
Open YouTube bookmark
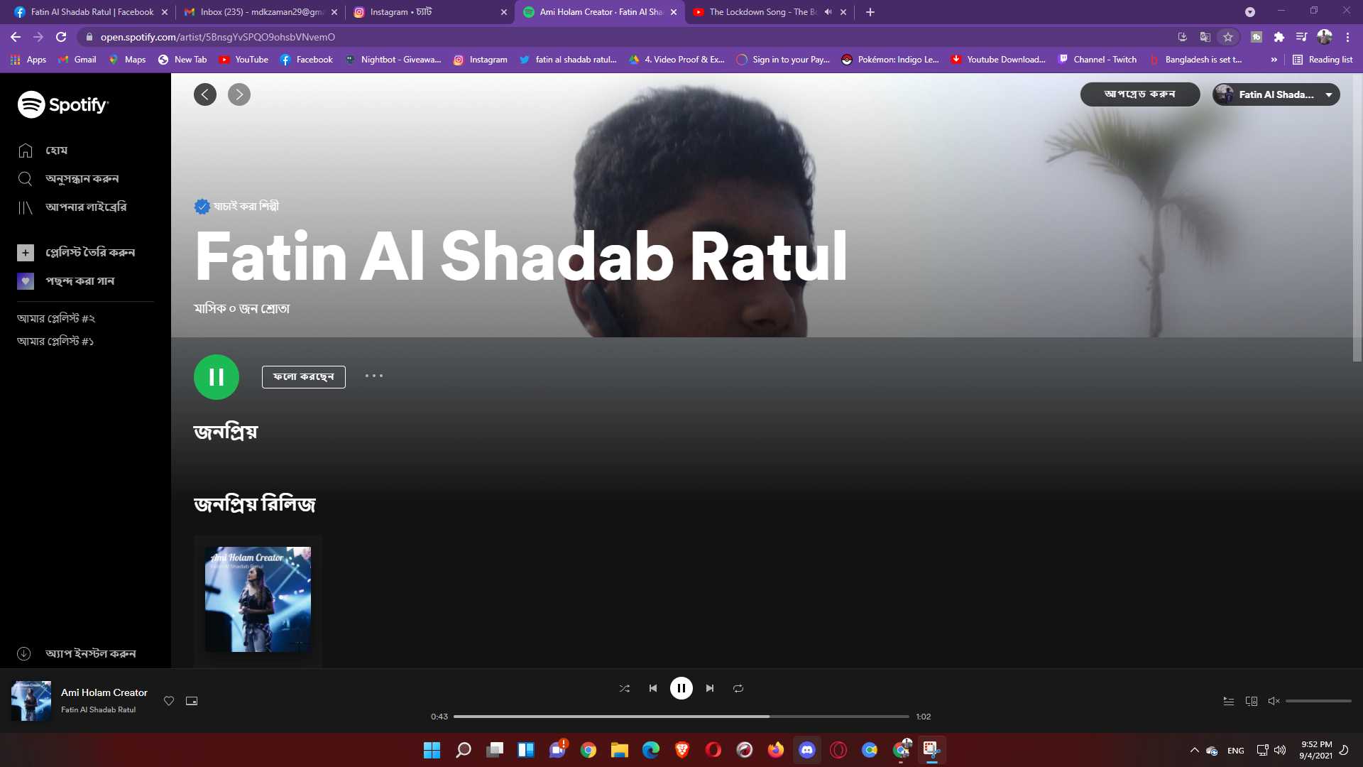point(243,60)
